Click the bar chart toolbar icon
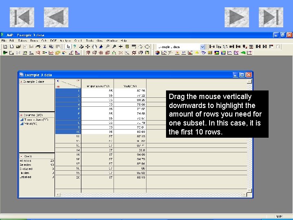This screenshot has width=293, height=220. [190, 53]
